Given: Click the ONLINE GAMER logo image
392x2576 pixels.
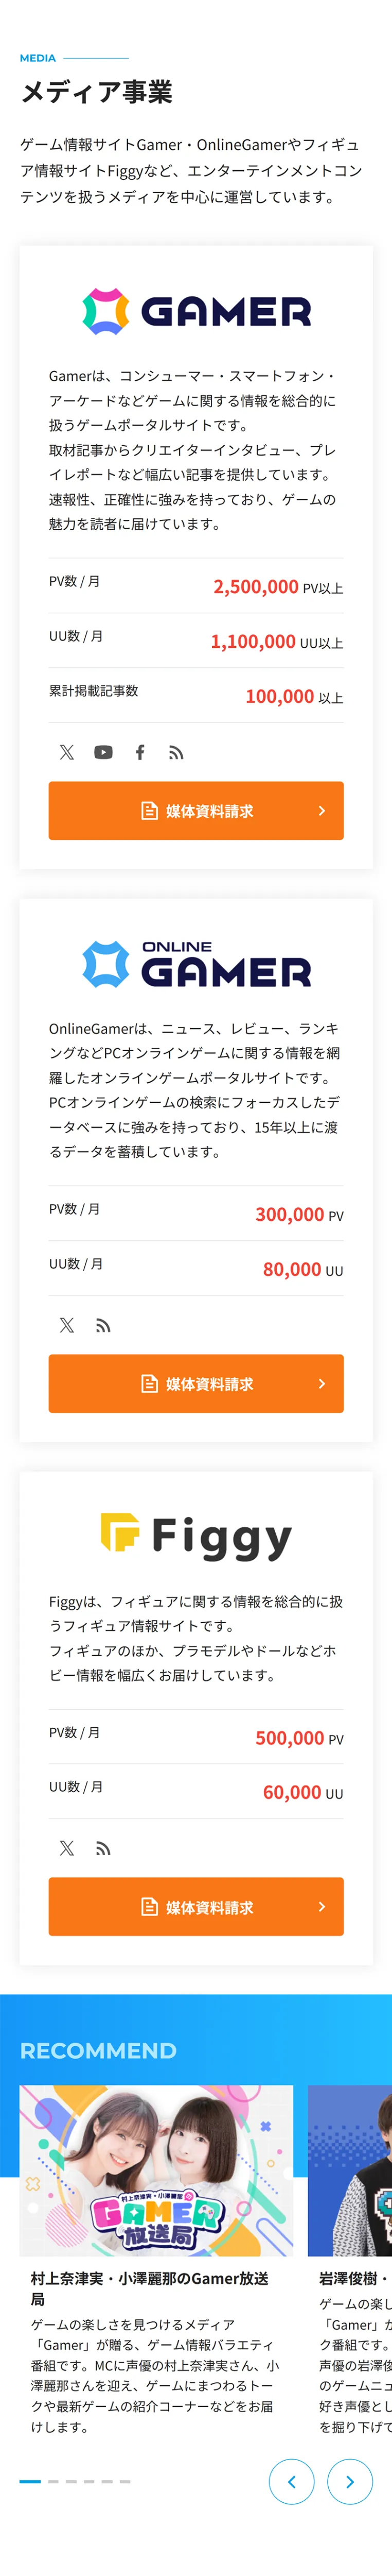Looking at the screenshot, I should pyautogui.click(x=197, y=964).
